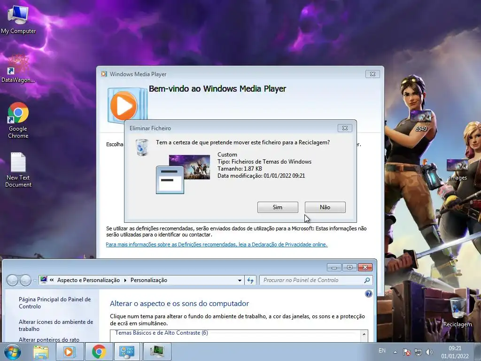Open the Windows Start menu
Image resolution: width=481 pixels, height=361 pixels.
click(x=12, y=352)
